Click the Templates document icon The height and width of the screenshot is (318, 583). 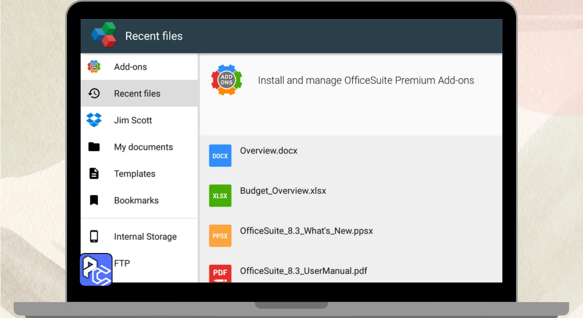pos(94,174)
